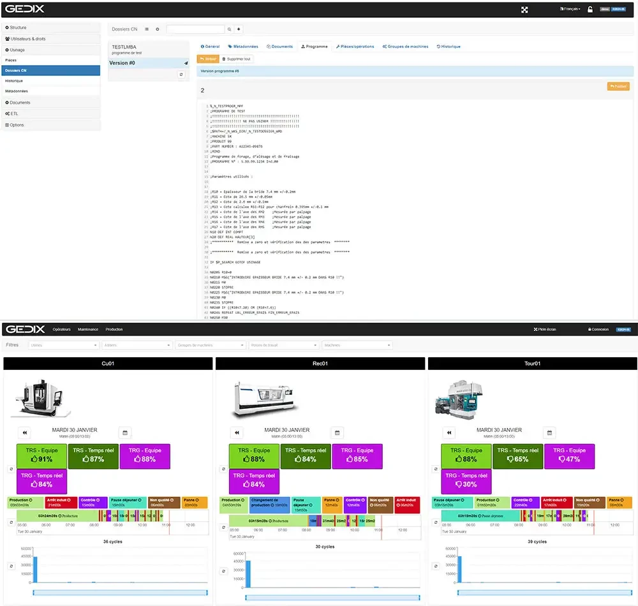Open the Usines filter dropdown

pyautogui.click(x=64, y=345)
